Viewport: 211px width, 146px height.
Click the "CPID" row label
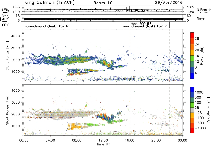tap(6, 25)
